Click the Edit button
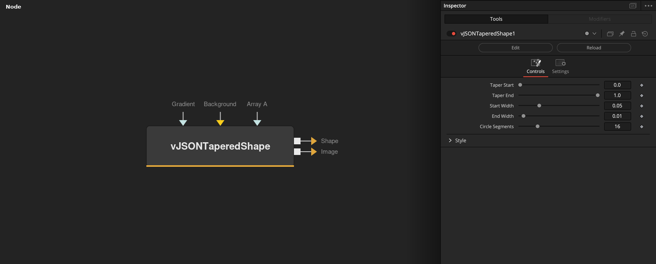The height and width of the screenshot is (264, 656). pyautogui.click(x=515, y=48)
